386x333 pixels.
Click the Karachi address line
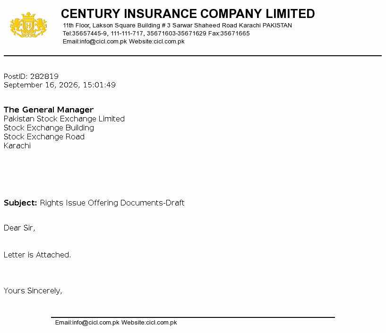point(17,145)
